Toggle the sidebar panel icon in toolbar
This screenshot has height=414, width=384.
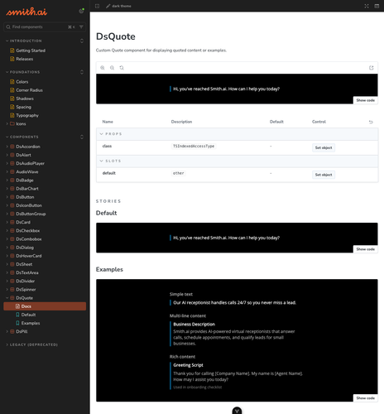[x=97, y=6]
